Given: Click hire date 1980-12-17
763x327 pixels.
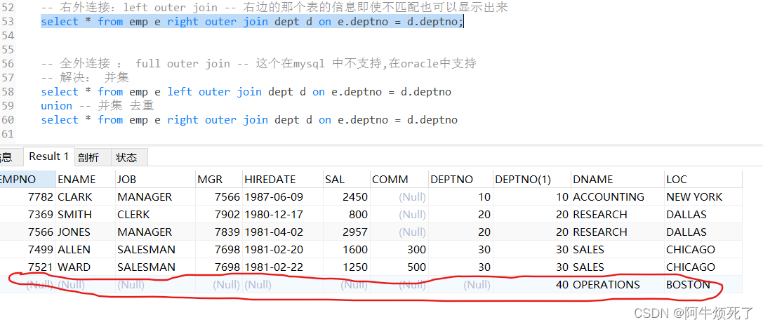Looking at the screenshot, I should point(282,214).
